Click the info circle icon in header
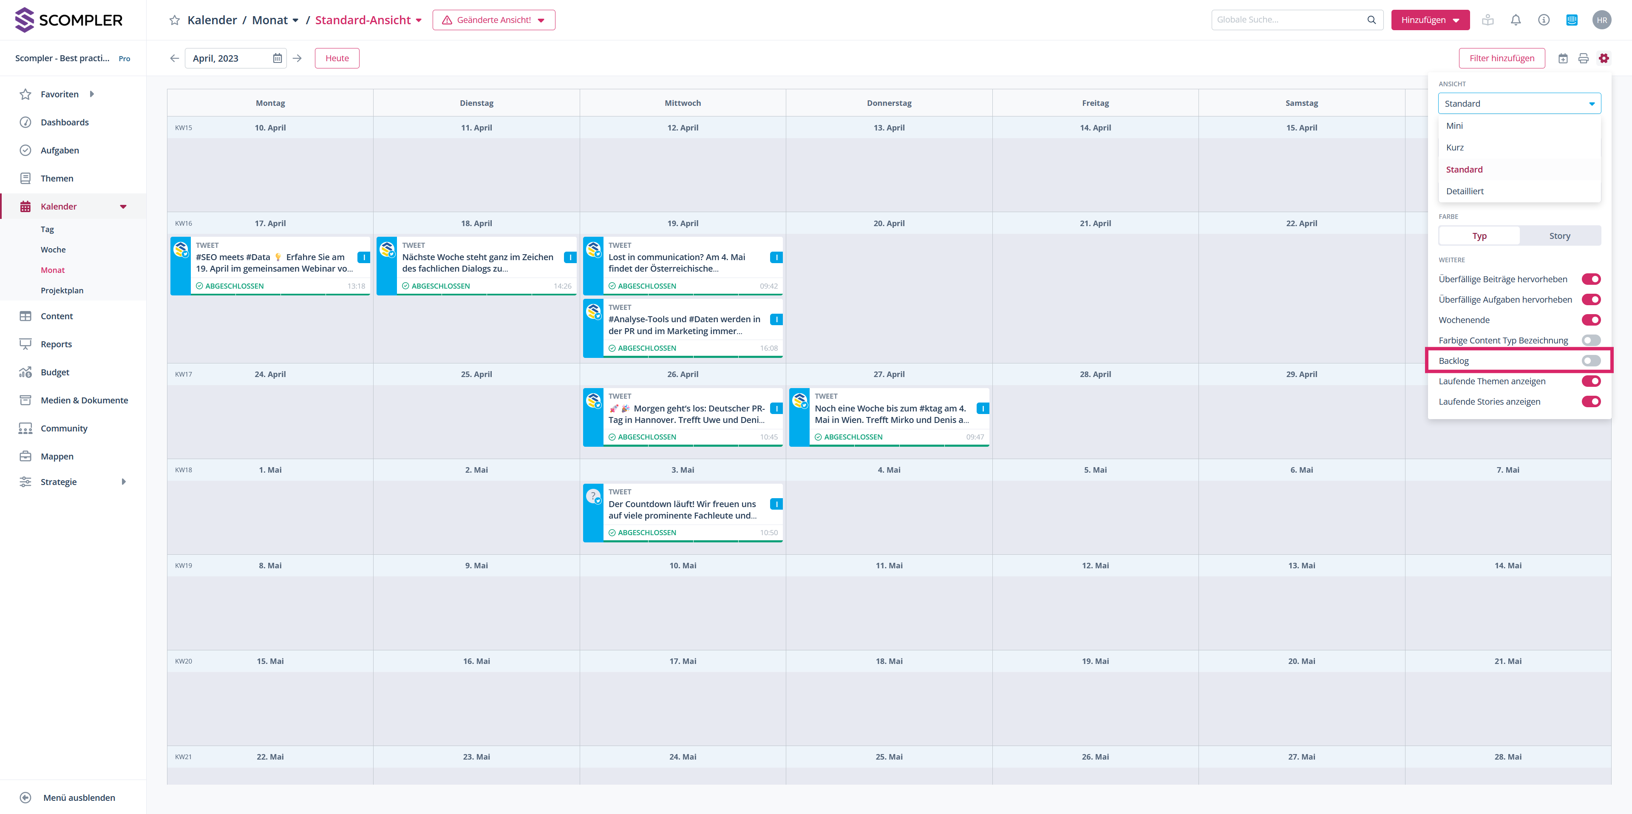Viewport: 1632px width, 814px height. (1543, 20)
